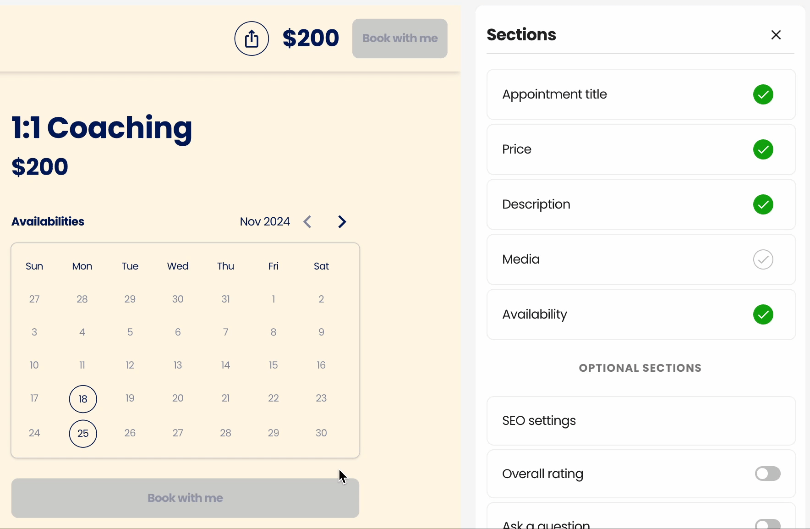
Task: Click the Description green checkmark icon
Action: [x=763, y=204]
